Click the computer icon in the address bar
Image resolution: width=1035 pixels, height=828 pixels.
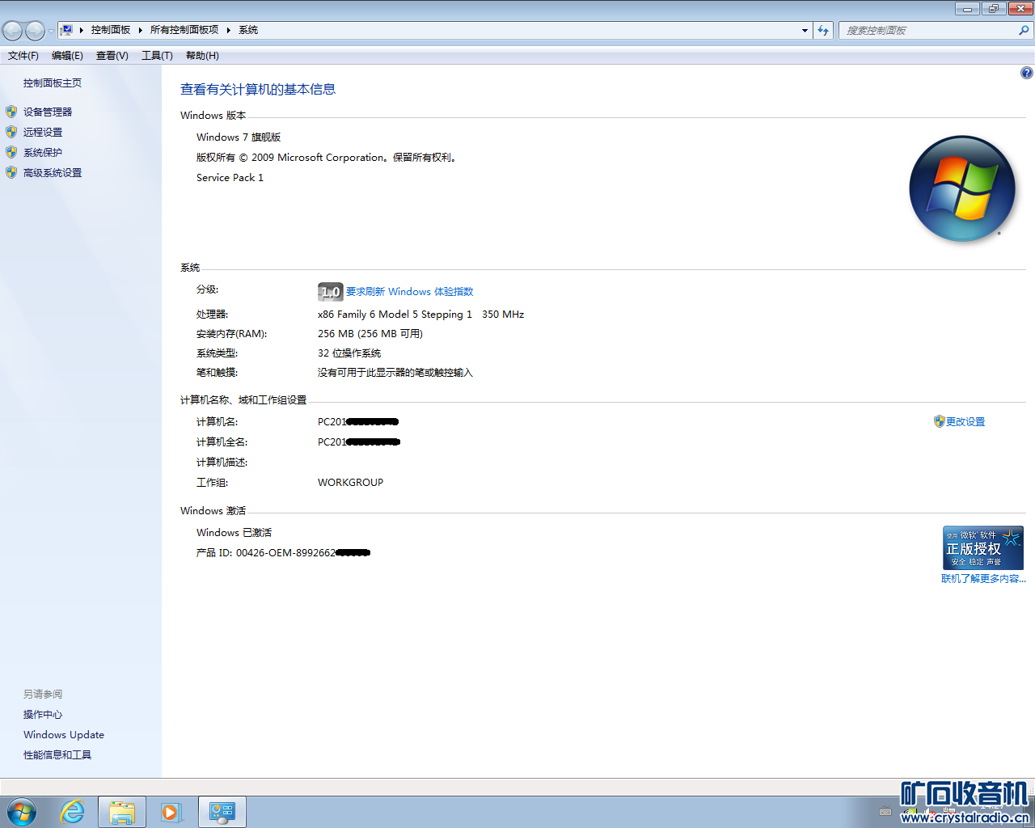coord(67,30)
